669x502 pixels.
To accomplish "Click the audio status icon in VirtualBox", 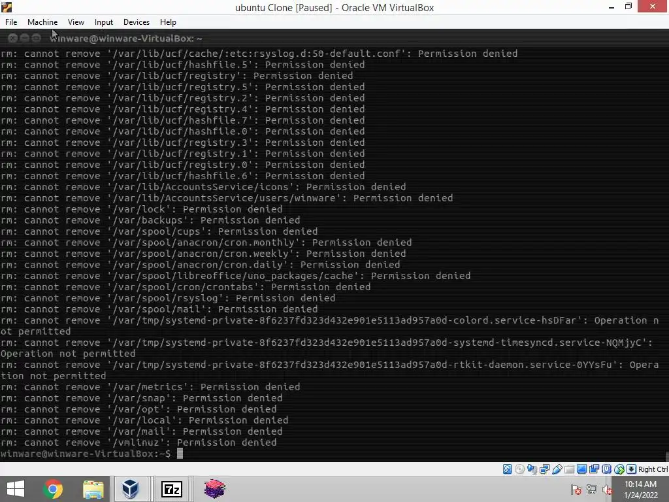I will (x=532, y=469).
